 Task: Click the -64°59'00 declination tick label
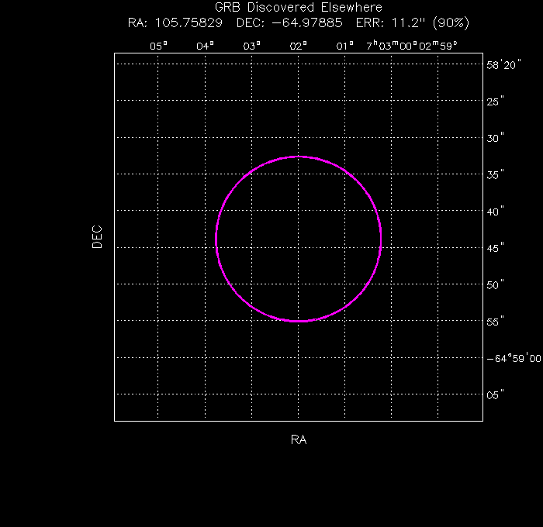[x=514, y=358]
